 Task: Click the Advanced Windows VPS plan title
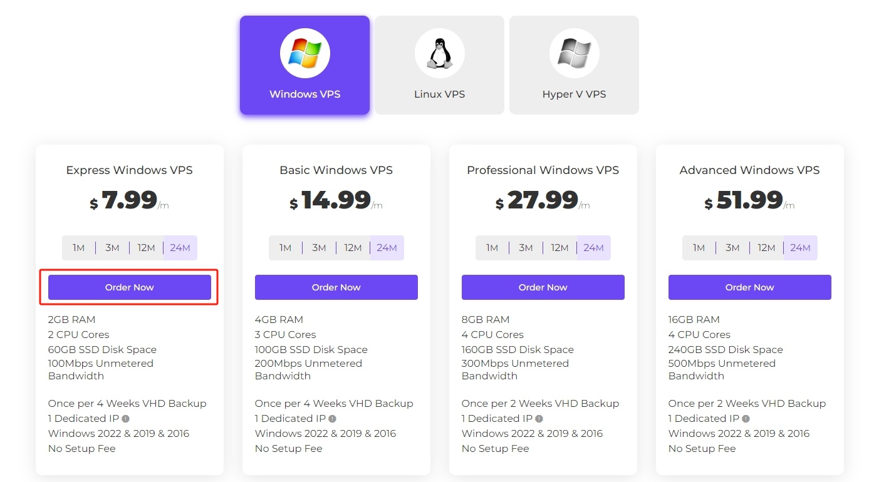coord(749,170)
